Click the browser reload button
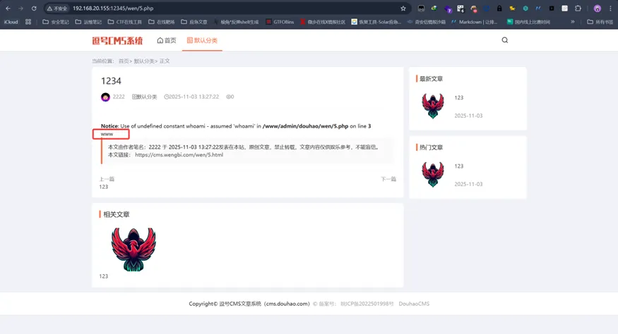The width and height of the screenshot is (618, 334). pos(34,8)
